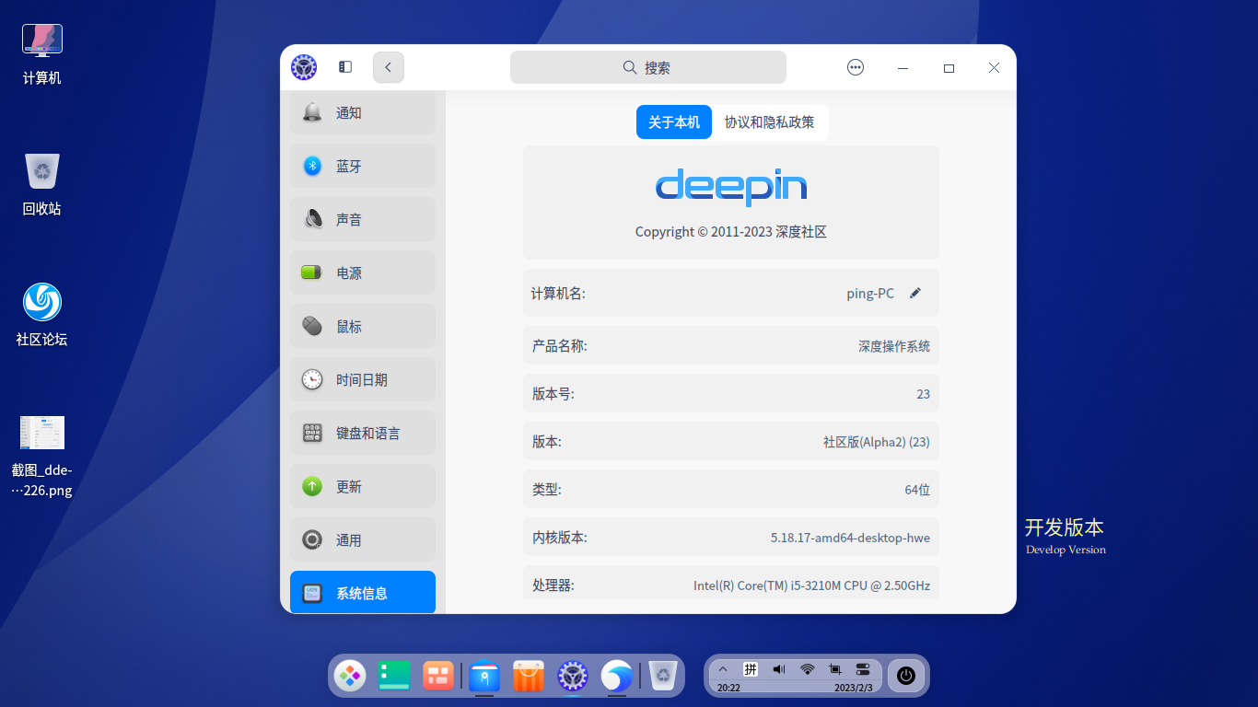1258x707 pixels.
Task: Open 更新 from the settings sidebar
Action: click(x=362, y=486)
